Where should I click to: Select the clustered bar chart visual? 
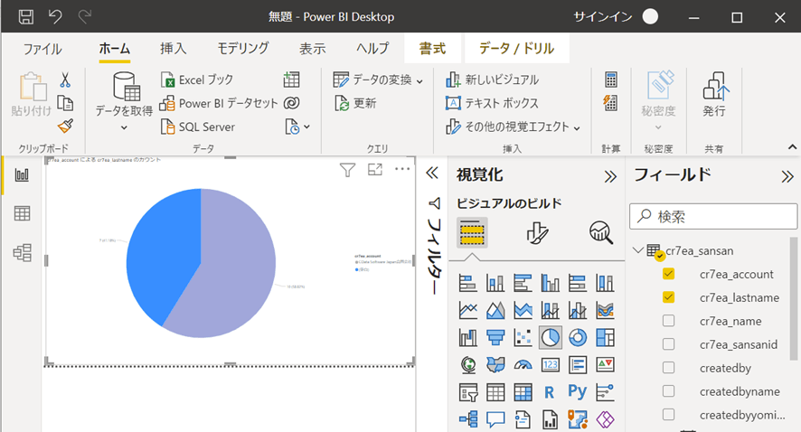pos(523,283)
